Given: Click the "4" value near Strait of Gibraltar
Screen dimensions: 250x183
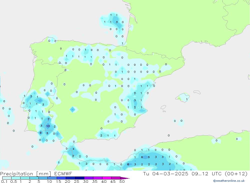Looking at the screenshot, I should [73, 149].
